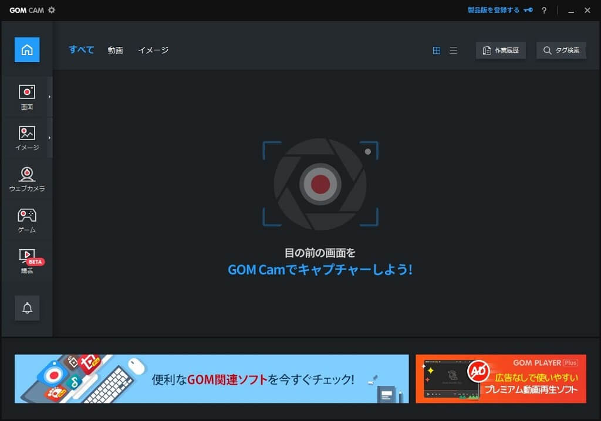This screenshot has height=421, width=601.
Task: Click the central record shutter graphic
Action: point(320,184)
